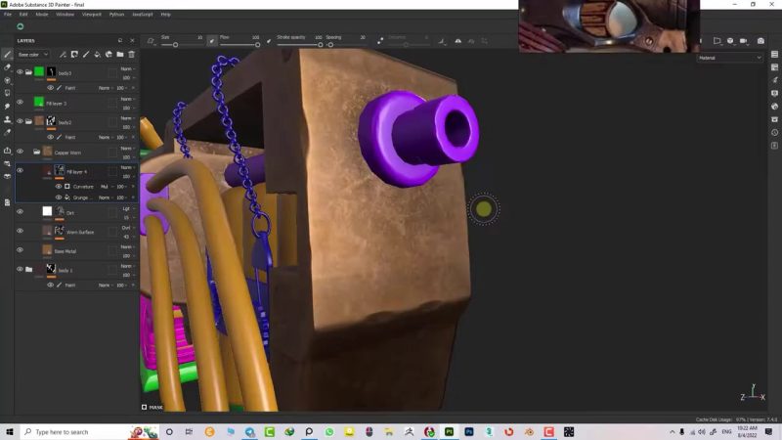Adjust the brush Size slider
Image resolution: width=782 pixels, height=440 pixels.
[x=179, y=44]
